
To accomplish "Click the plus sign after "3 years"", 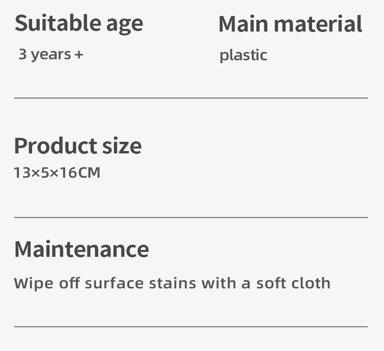I will click(x=79, y=54).
